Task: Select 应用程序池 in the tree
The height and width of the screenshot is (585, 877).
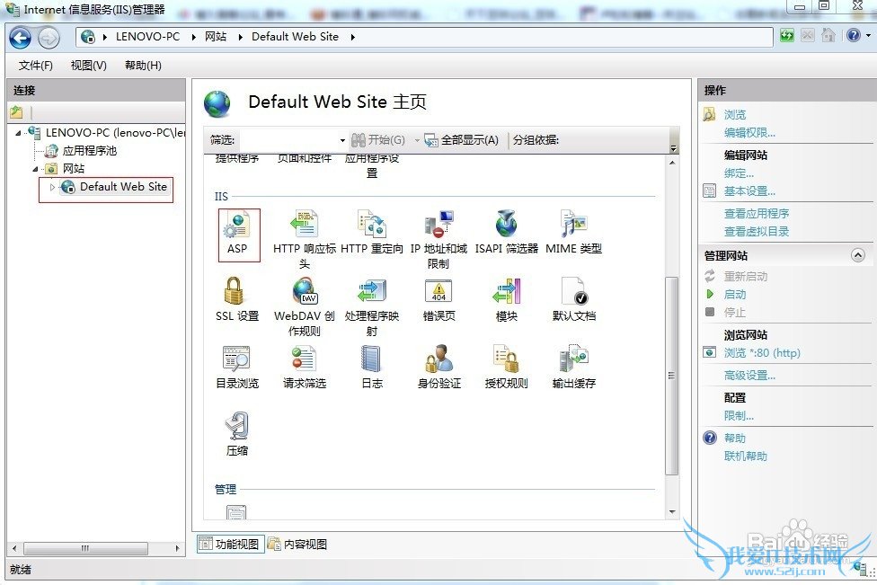Action: (x=90, y=151)
